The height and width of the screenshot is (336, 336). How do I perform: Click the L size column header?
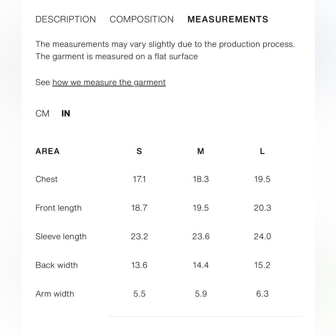pos(262,151)
